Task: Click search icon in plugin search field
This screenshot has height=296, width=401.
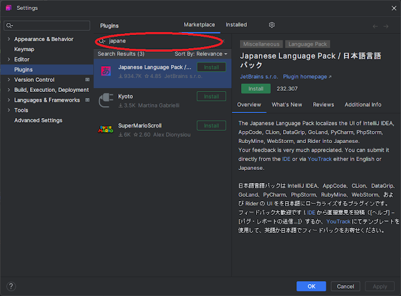Action: click(102, 41)
